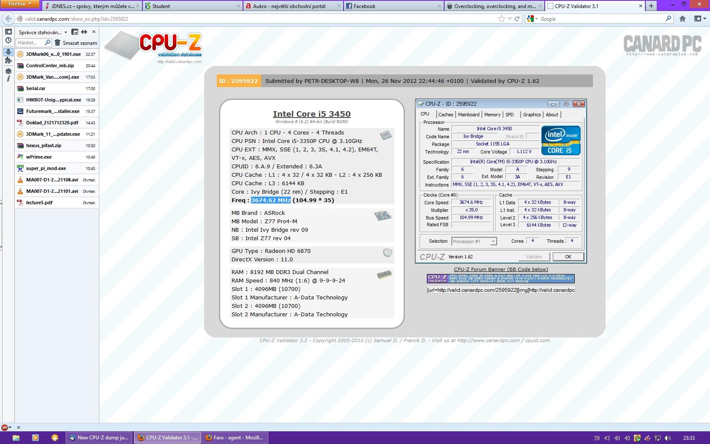Switch to the Aukro browser tab
The height and width of the screenshot is (444, 710).
click(x=293, y=6)
